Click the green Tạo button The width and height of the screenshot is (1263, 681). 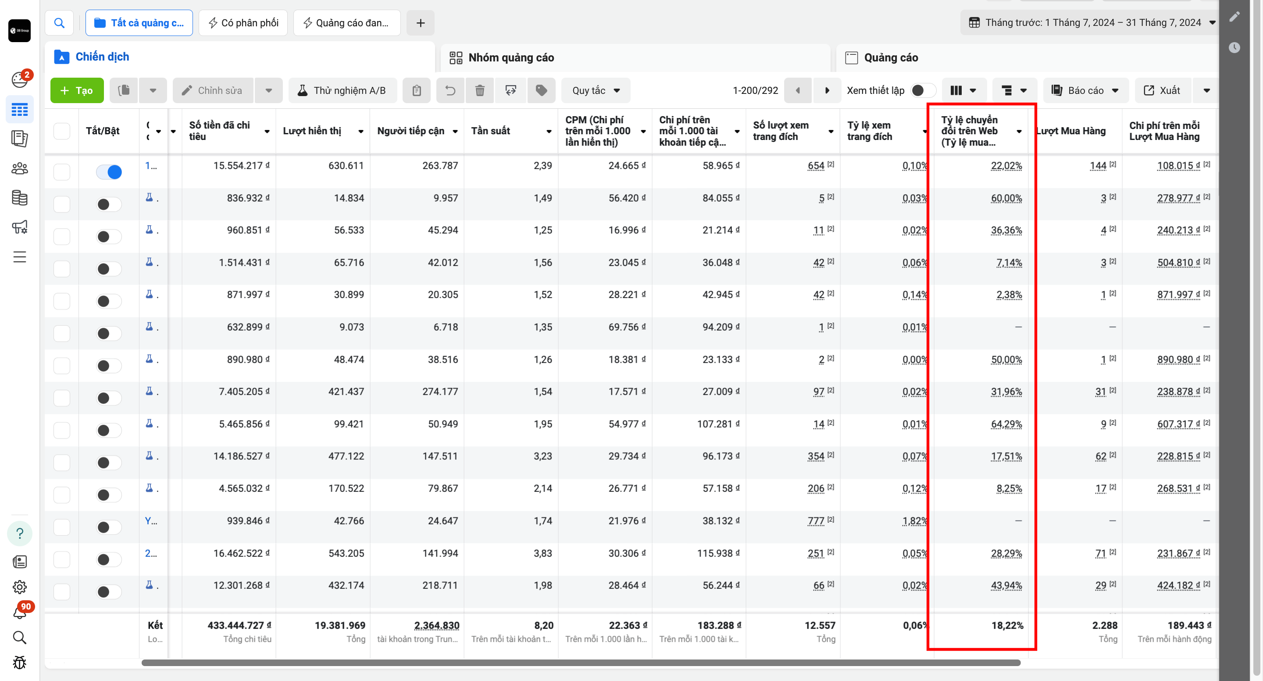(x=77, y=90)
